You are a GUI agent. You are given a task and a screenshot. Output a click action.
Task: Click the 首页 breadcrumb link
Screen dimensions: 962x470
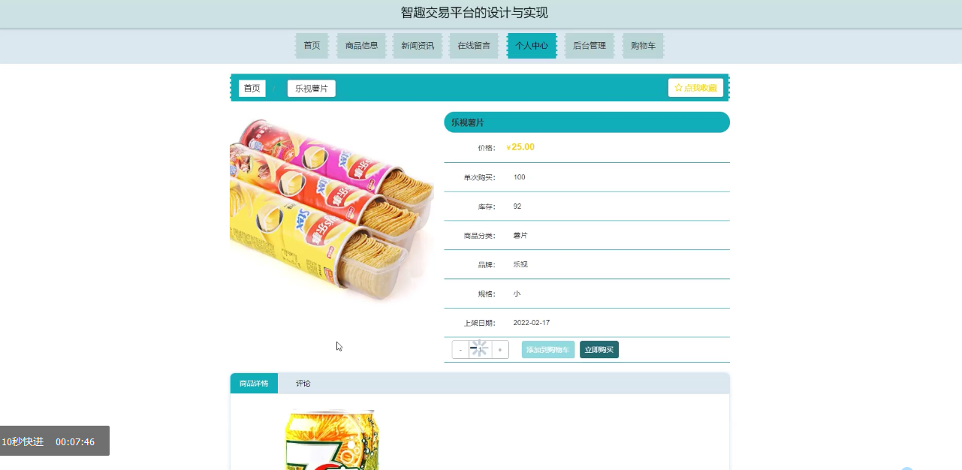point(252,89)
